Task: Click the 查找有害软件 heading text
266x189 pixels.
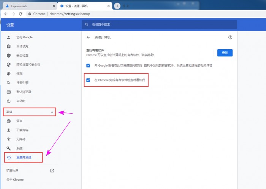Action: tap(95, 50)
